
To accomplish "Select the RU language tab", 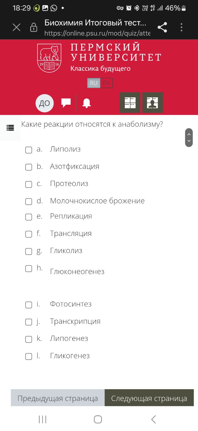I will pos(94,83).
